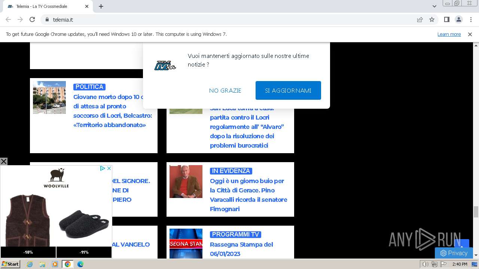Open the 2:40 PM system clock
The image size is (479, 269).
(460, 264)
